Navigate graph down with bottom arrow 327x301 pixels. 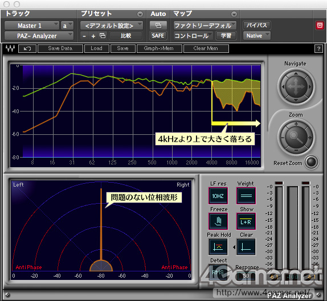pos(296,100)
